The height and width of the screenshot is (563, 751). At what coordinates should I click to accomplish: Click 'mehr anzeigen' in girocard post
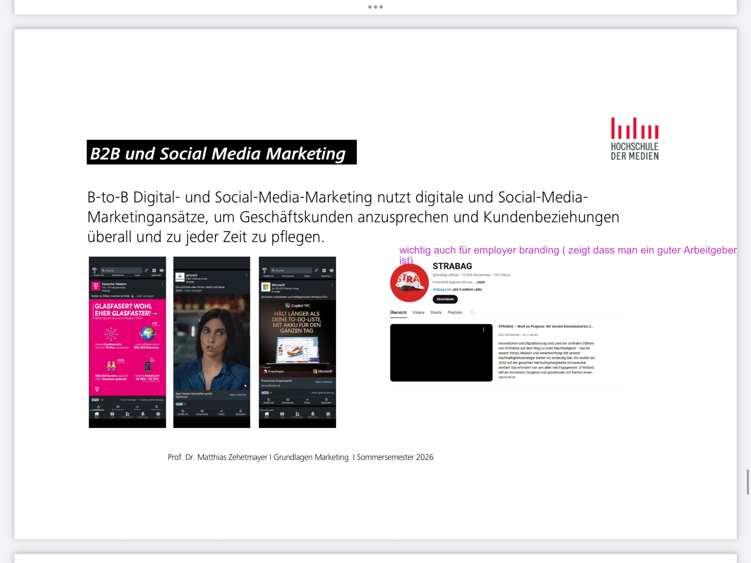pyautogui.click(x=193, y=291)
